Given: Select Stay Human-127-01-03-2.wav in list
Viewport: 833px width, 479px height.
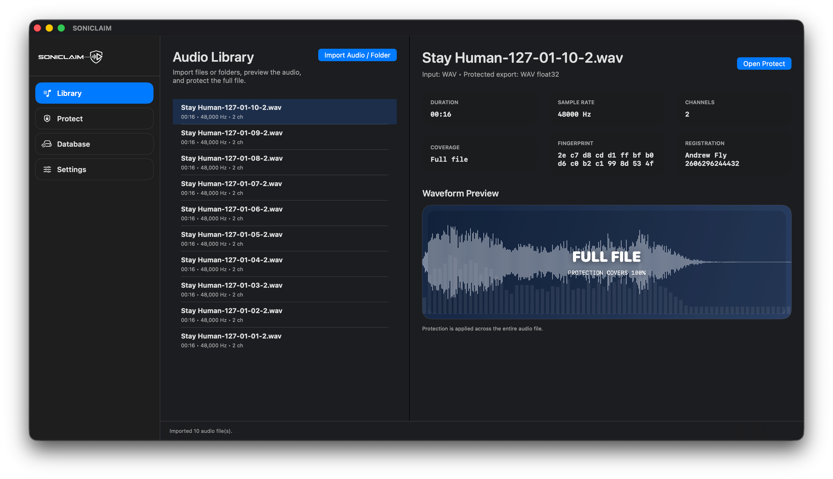Looking at the screenshot, I should tap(284, 290).
